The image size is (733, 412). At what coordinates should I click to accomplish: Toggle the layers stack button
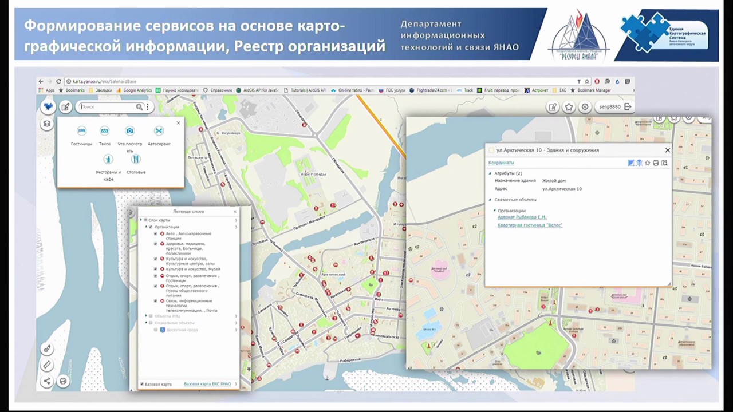pyautogui.click(x=47, y=124)
